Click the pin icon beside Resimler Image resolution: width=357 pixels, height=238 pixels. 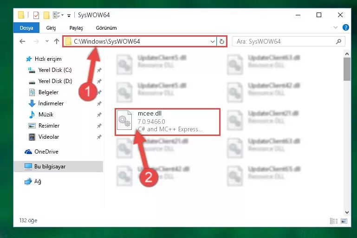click(x=99, y=126)
